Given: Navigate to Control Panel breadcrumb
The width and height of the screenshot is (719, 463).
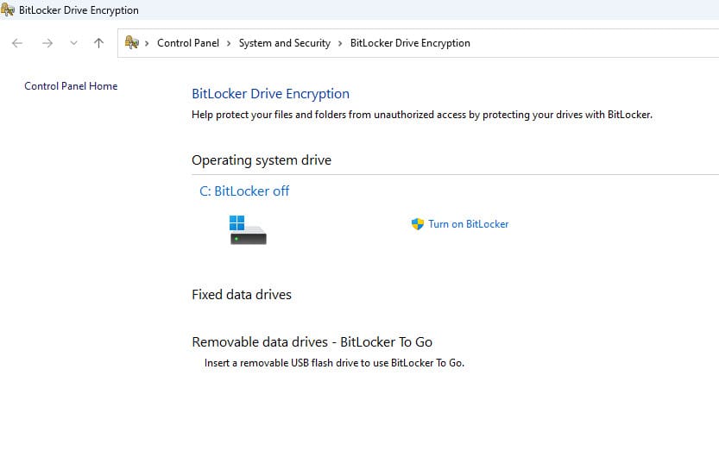Looking at the screenshot, I should 188,43.
